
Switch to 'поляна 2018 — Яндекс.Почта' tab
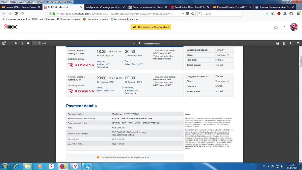(21, 7)
